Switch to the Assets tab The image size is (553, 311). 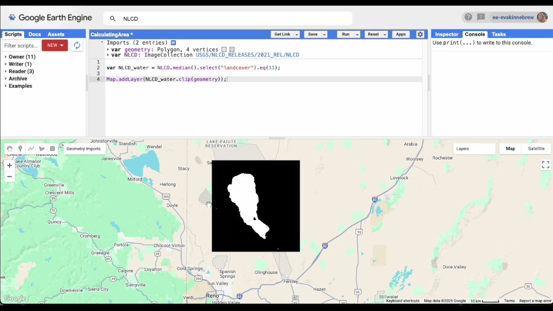click(56, 35)
